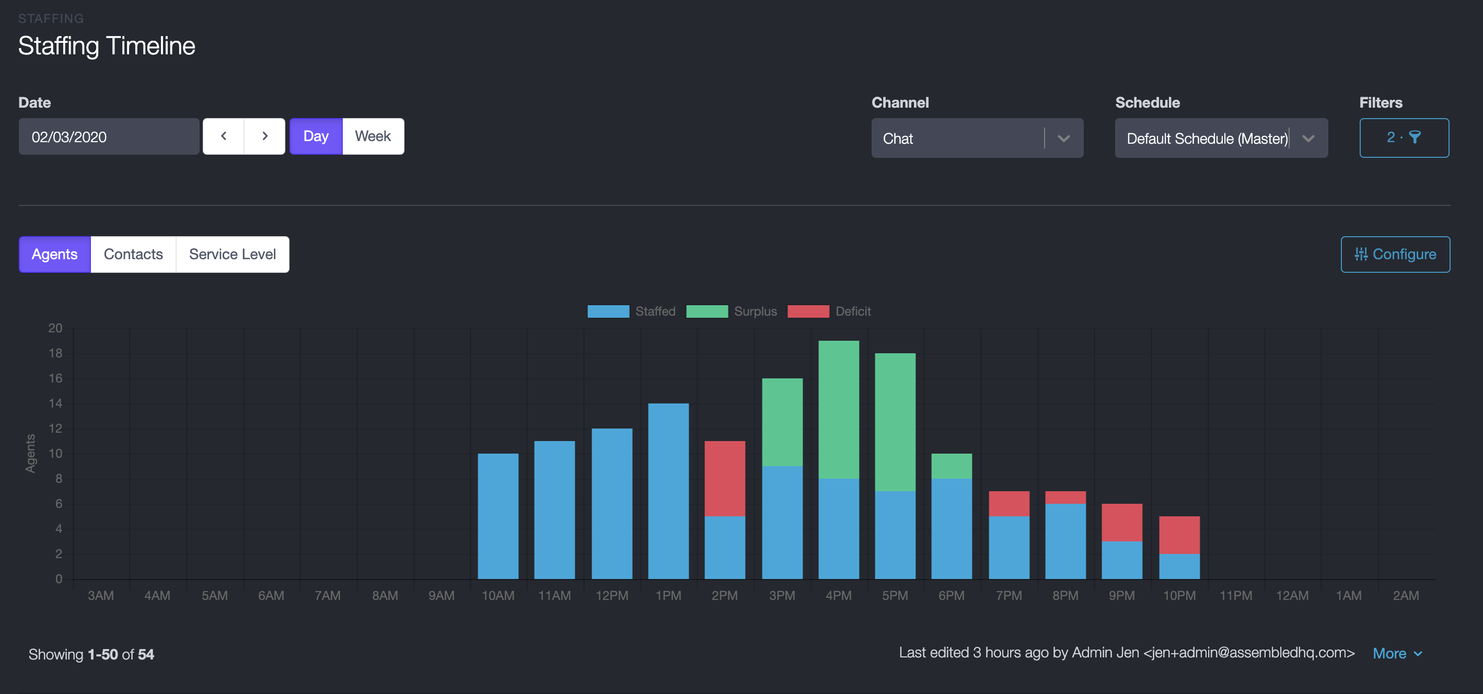
Task: Click the More chevron link
Action: pyautogui.click(x=1397, y=653)
